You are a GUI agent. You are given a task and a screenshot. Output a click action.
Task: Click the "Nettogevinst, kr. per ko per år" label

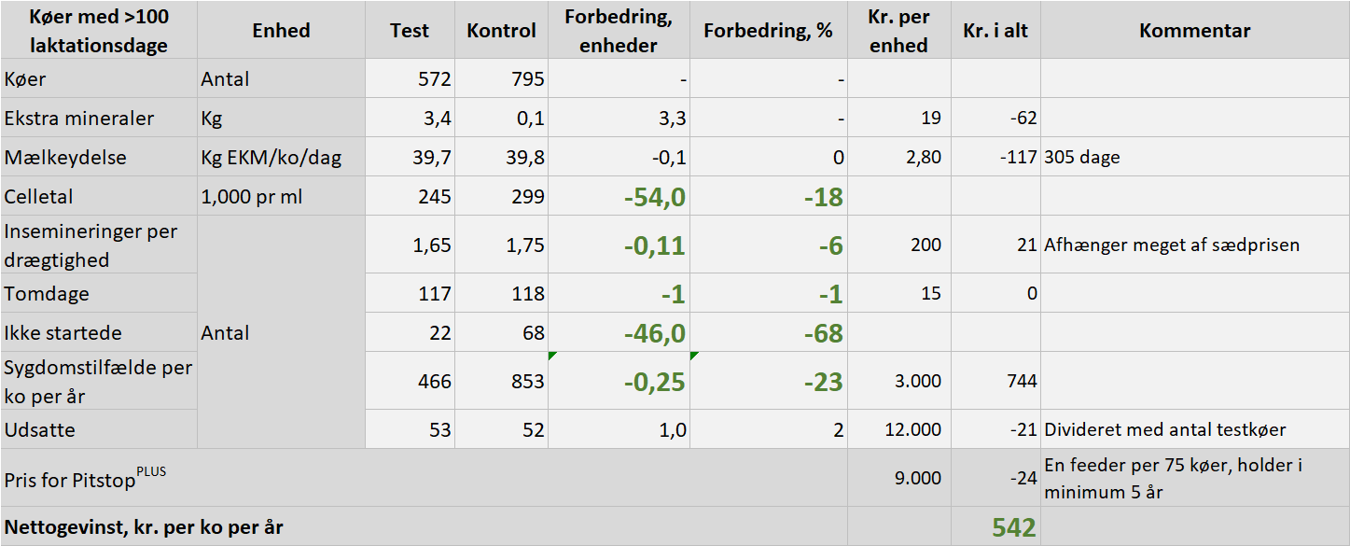144,527
